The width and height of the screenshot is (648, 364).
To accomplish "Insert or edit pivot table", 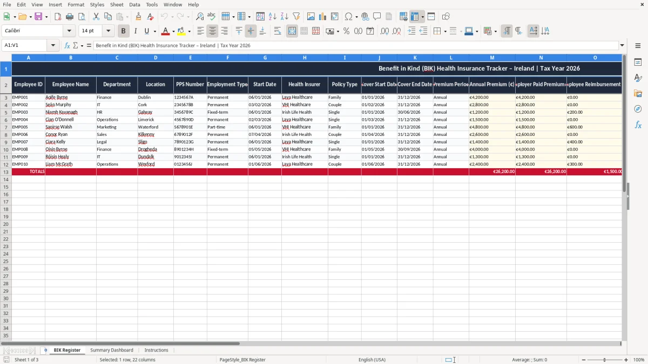I will point(335,17).
